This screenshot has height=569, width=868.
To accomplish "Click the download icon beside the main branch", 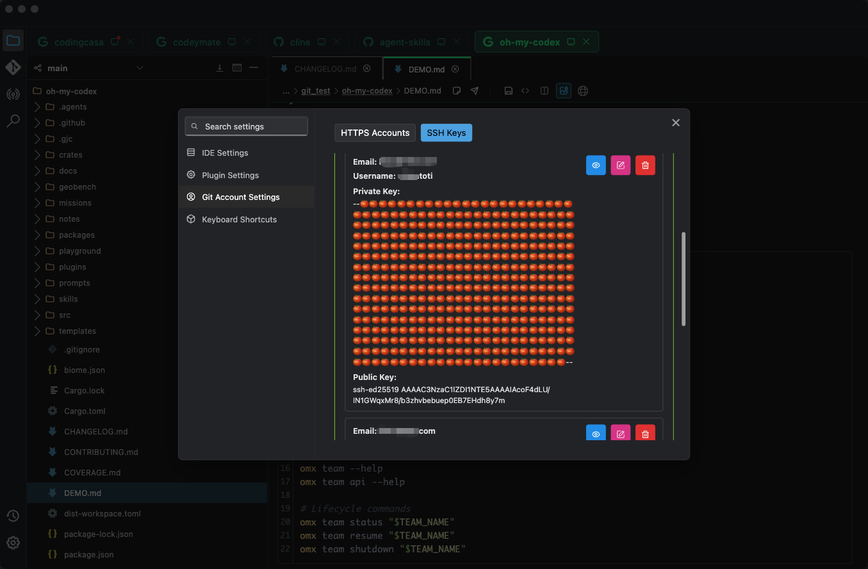I will tap(220, 68).
